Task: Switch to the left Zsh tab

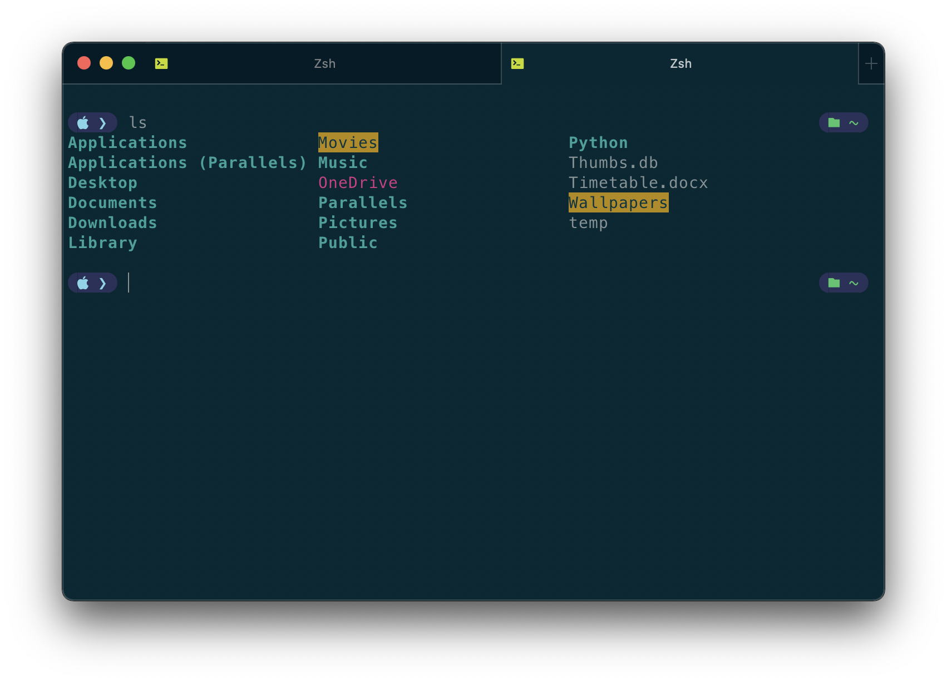Action: point(325,63)
